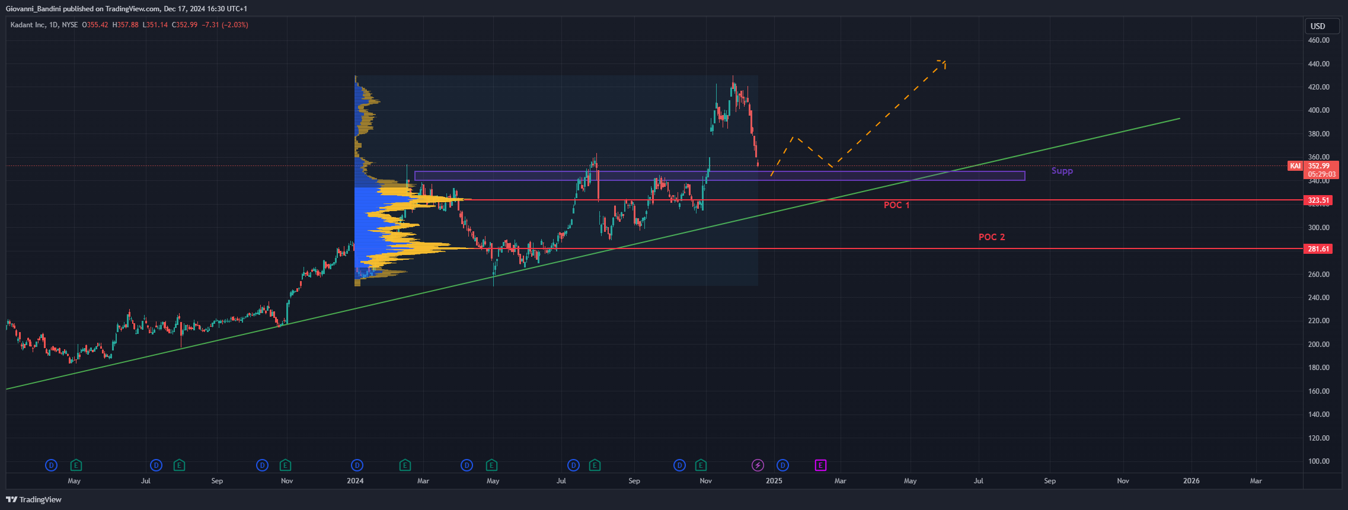Viewport: 1348px width, 510px height.
Task: Select the green ascending trendline
Action: click(x=593, y=254)
